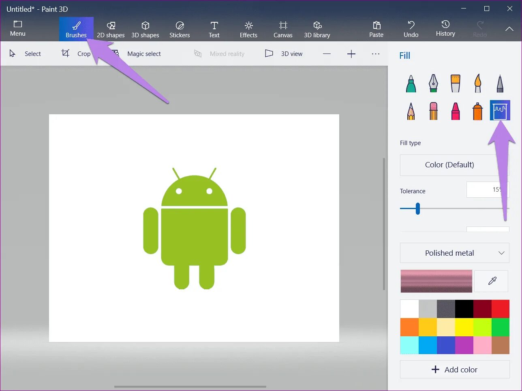Zoom in with the plus icon
This screenshot has width=522, height=391.
[x=351, y=54]
